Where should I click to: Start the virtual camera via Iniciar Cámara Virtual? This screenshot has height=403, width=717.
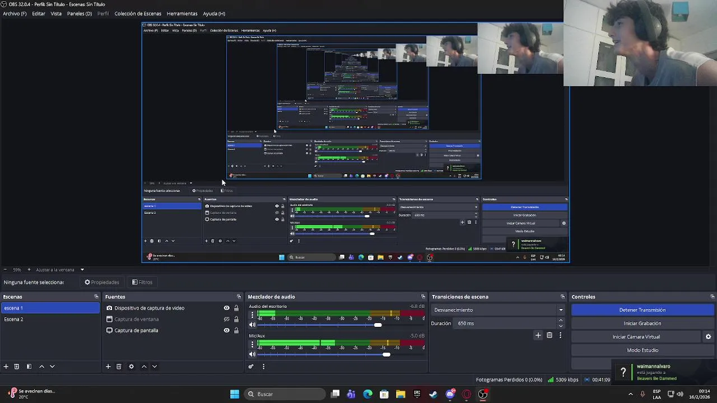[x=636, y=337]
